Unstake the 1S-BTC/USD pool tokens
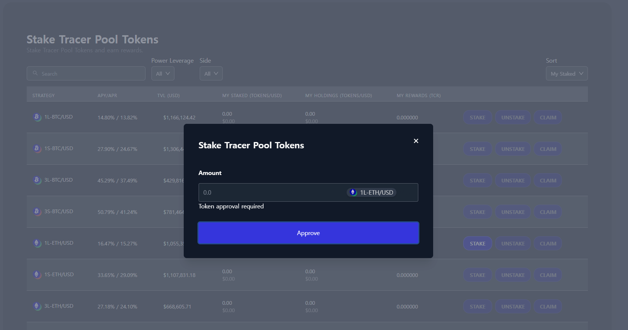The image size is (628, 330). [513, 149]
